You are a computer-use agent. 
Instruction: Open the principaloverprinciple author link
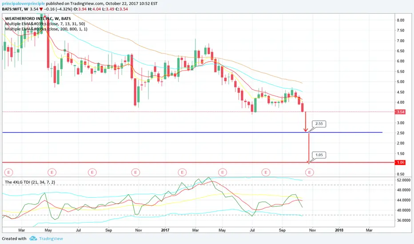pyautogui.click(x=24, y=4)
